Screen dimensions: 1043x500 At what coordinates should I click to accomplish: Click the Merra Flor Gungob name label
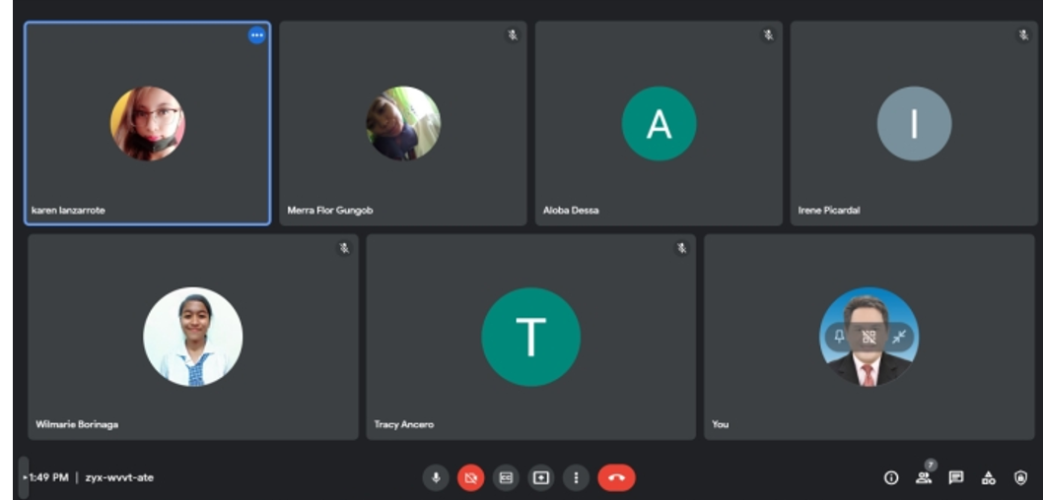click(x=330, y=211)
